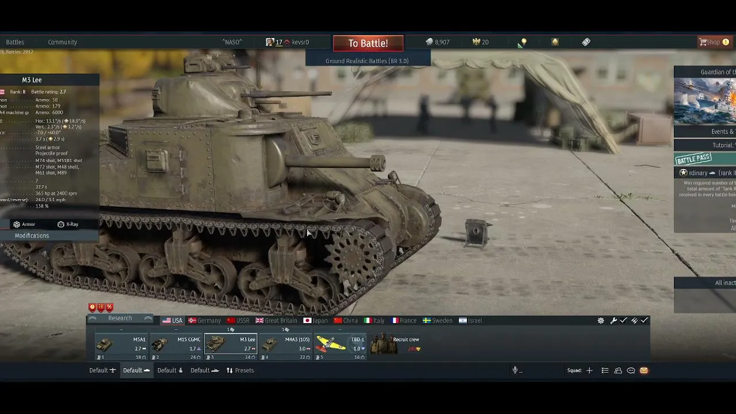This screenshot has height=414, width=736.
Task: Switch to the France nation tab
Action: click(404, 321)
